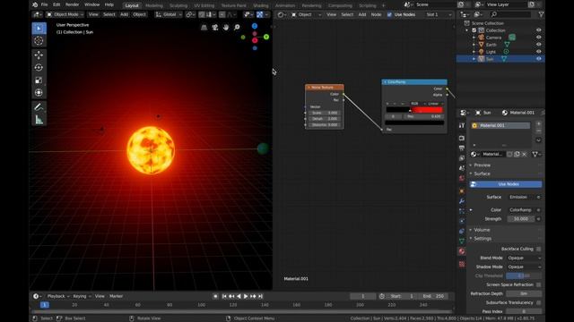The height and width of the screenshot is (322, 574).
Task: Click the outliner filter funnel icon
Action: coord(541,14)
